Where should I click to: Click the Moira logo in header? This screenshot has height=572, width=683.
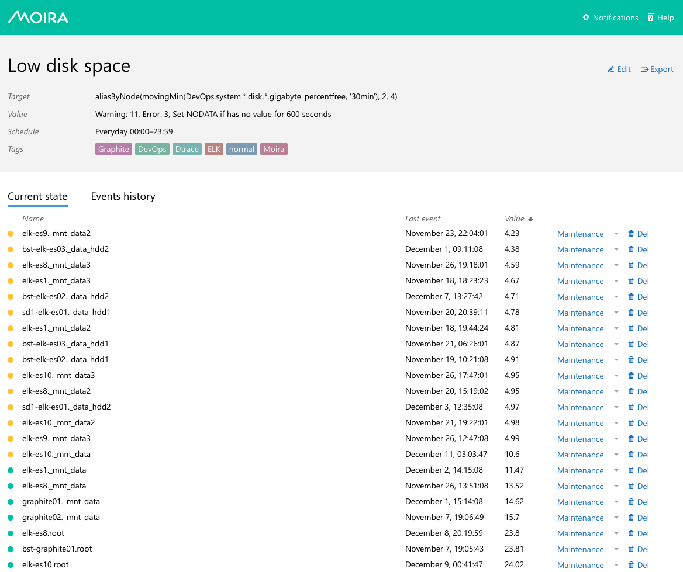(38, 17)
